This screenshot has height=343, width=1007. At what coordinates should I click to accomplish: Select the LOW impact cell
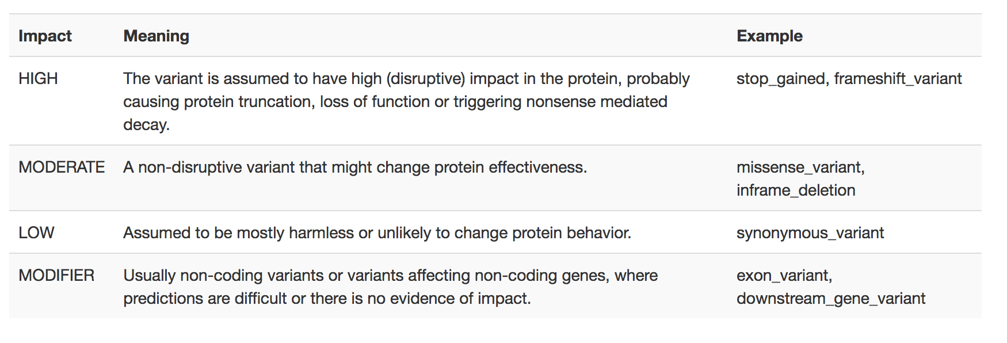click(x=36, y=233)
